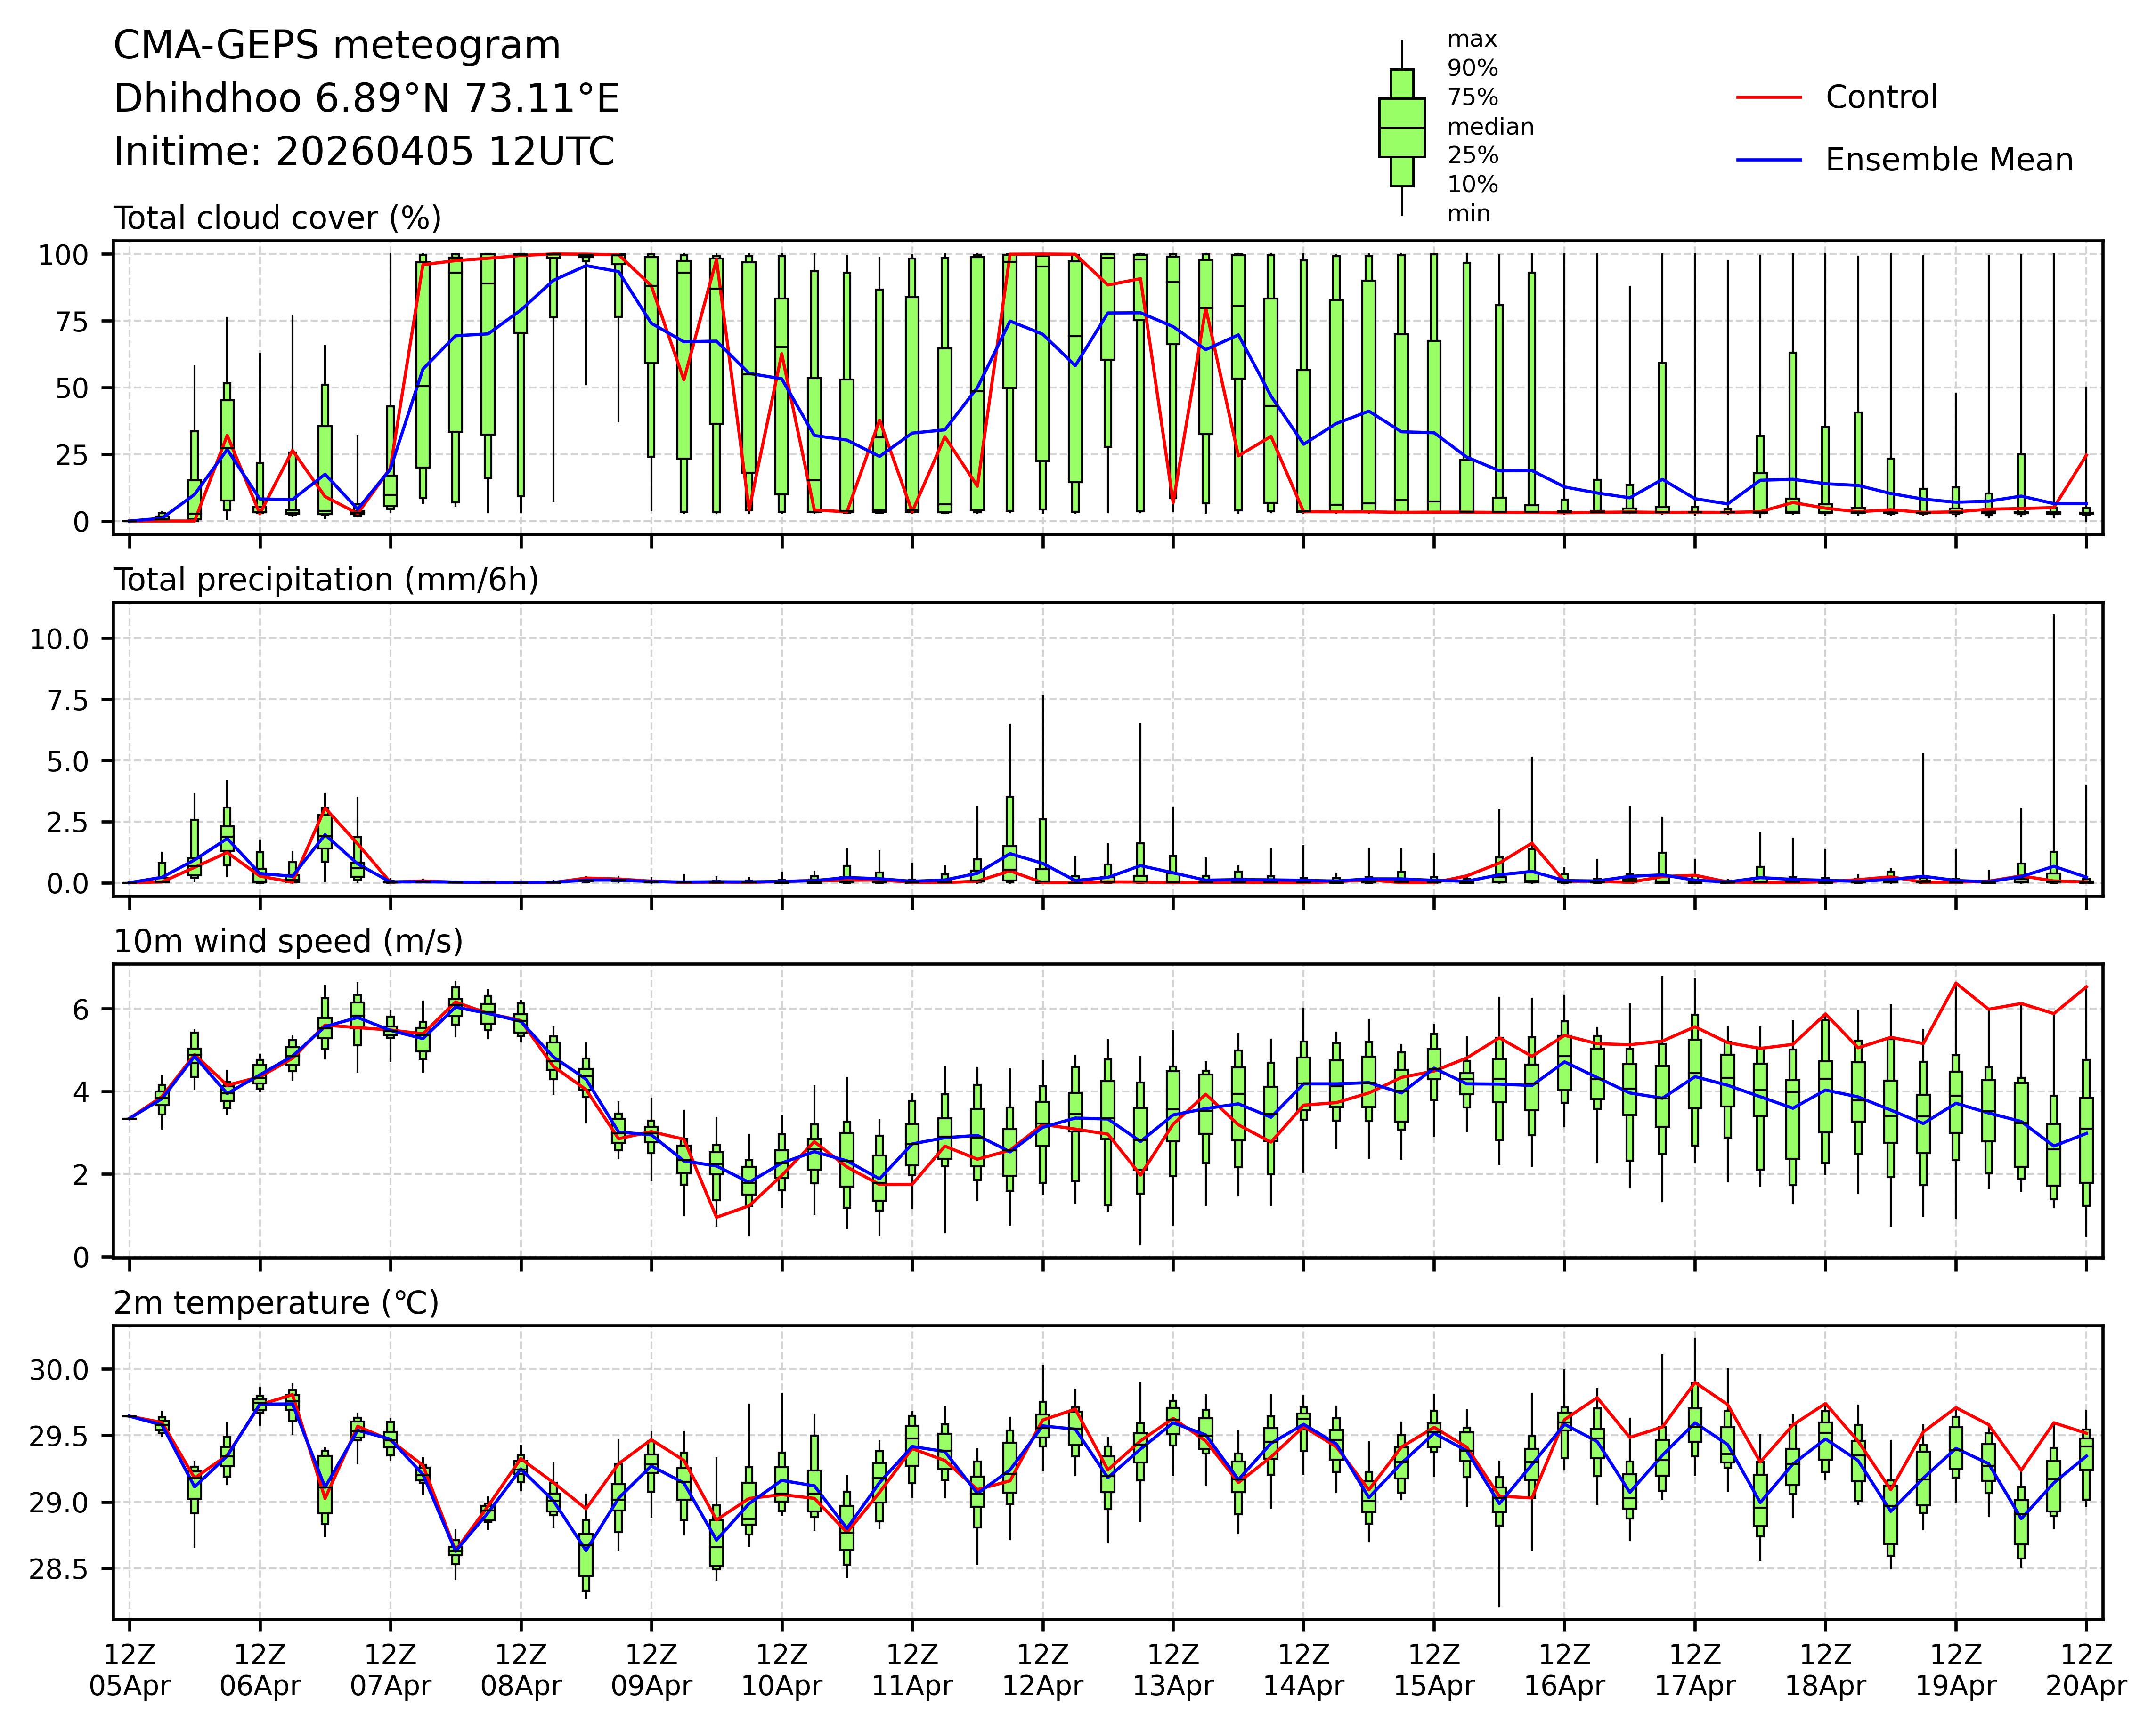
Task: Click the 'Initime: 20260405 12UTC' text
Action: 364,152
